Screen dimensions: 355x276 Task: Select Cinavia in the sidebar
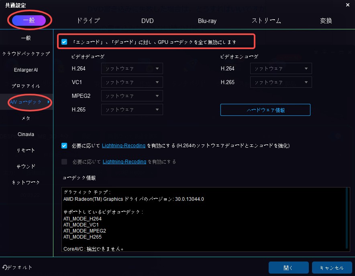coord(26,134)
